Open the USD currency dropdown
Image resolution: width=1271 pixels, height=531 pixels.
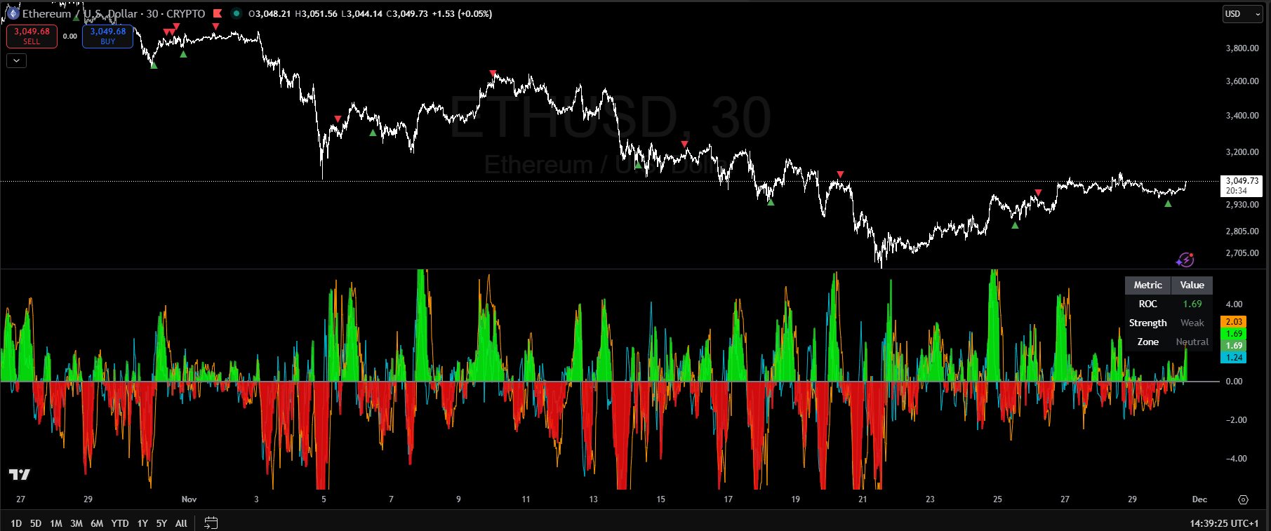coord(1243,14)
